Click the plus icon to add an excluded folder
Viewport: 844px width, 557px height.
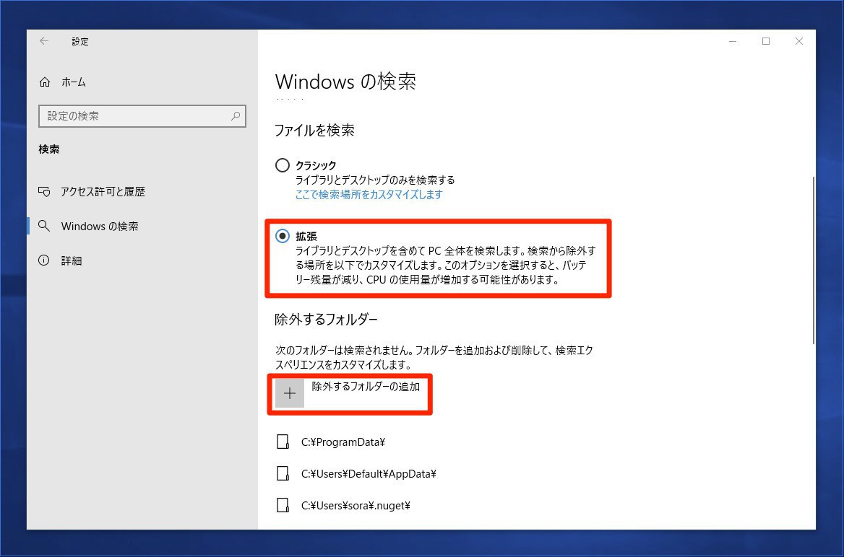click(290, 393)
